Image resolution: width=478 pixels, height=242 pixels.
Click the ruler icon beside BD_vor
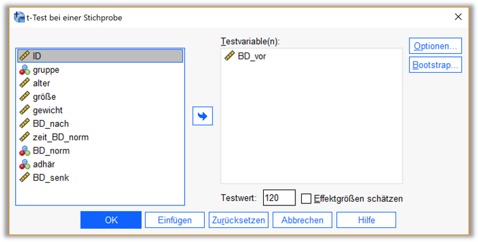[x=229, y=56]
